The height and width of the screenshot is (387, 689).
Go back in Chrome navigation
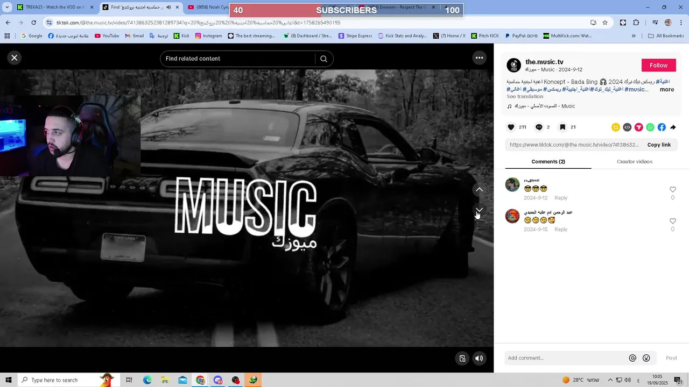click(8, 23)
